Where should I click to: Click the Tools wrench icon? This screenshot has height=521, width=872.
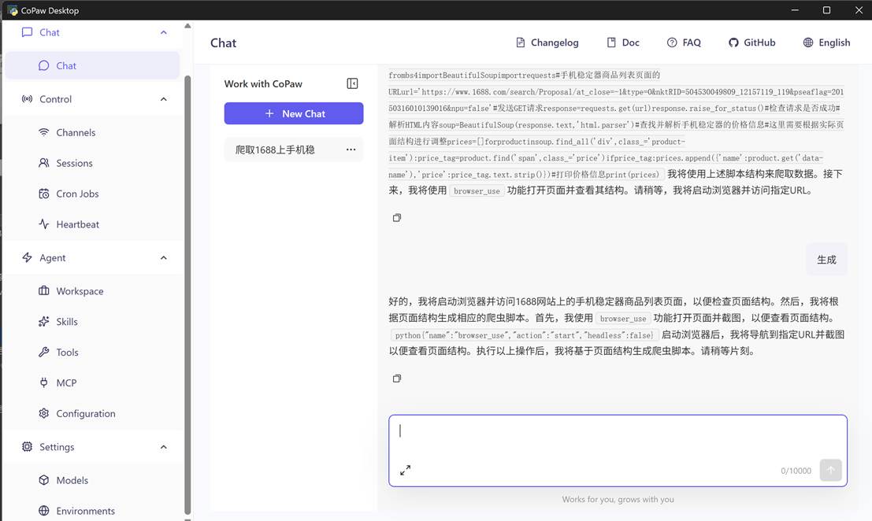click(x=44, y=352)
